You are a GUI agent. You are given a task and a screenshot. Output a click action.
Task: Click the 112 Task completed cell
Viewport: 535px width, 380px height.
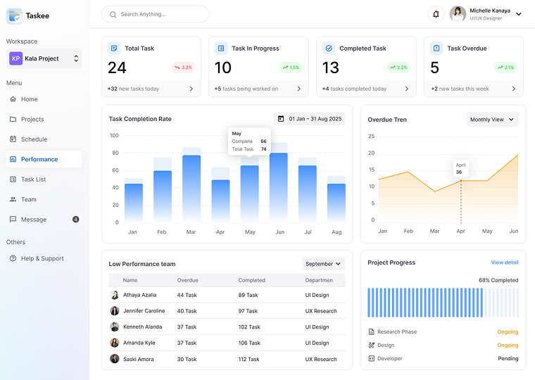tap(248, 359)
